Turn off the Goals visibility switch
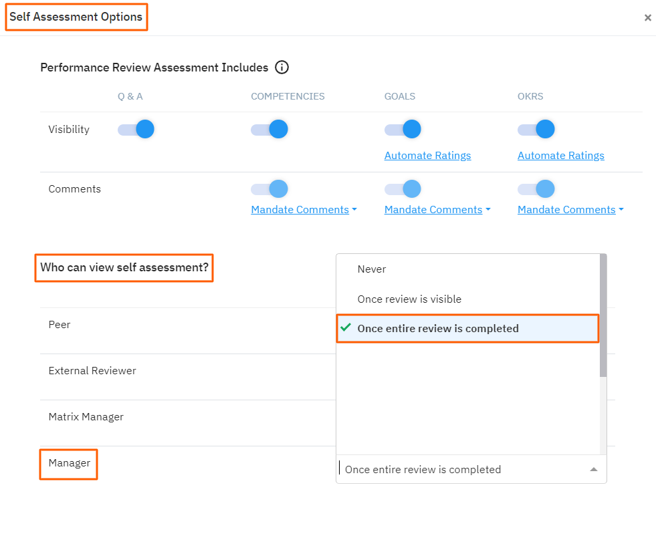 coord(403,129)
